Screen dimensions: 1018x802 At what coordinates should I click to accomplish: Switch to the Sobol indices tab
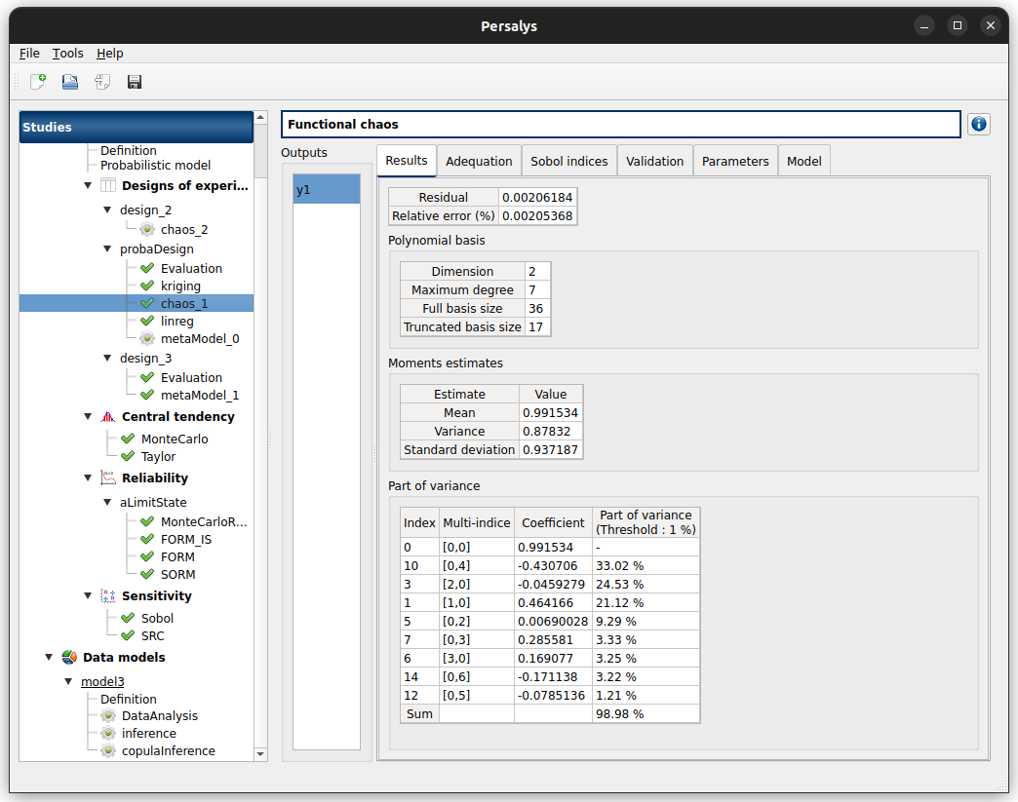(569, 161)
